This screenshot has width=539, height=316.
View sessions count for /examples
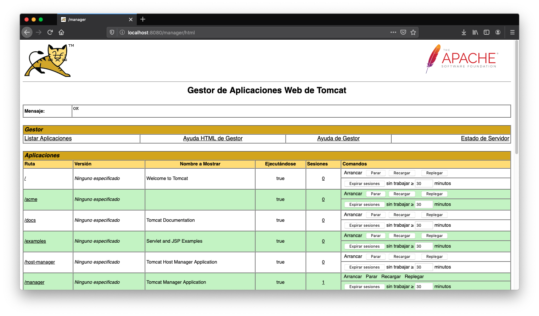pos(323,241)
